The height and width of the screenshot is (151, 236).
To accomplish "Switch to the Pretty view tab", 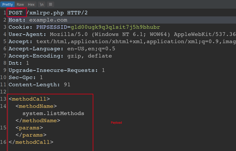I will (x=7, y=4).
